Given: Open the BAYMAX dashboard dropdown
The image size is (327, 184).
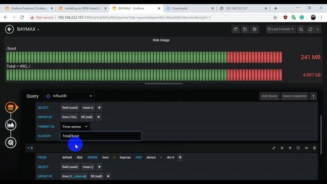Looking at the screenshot, I should tap(28, 29).
